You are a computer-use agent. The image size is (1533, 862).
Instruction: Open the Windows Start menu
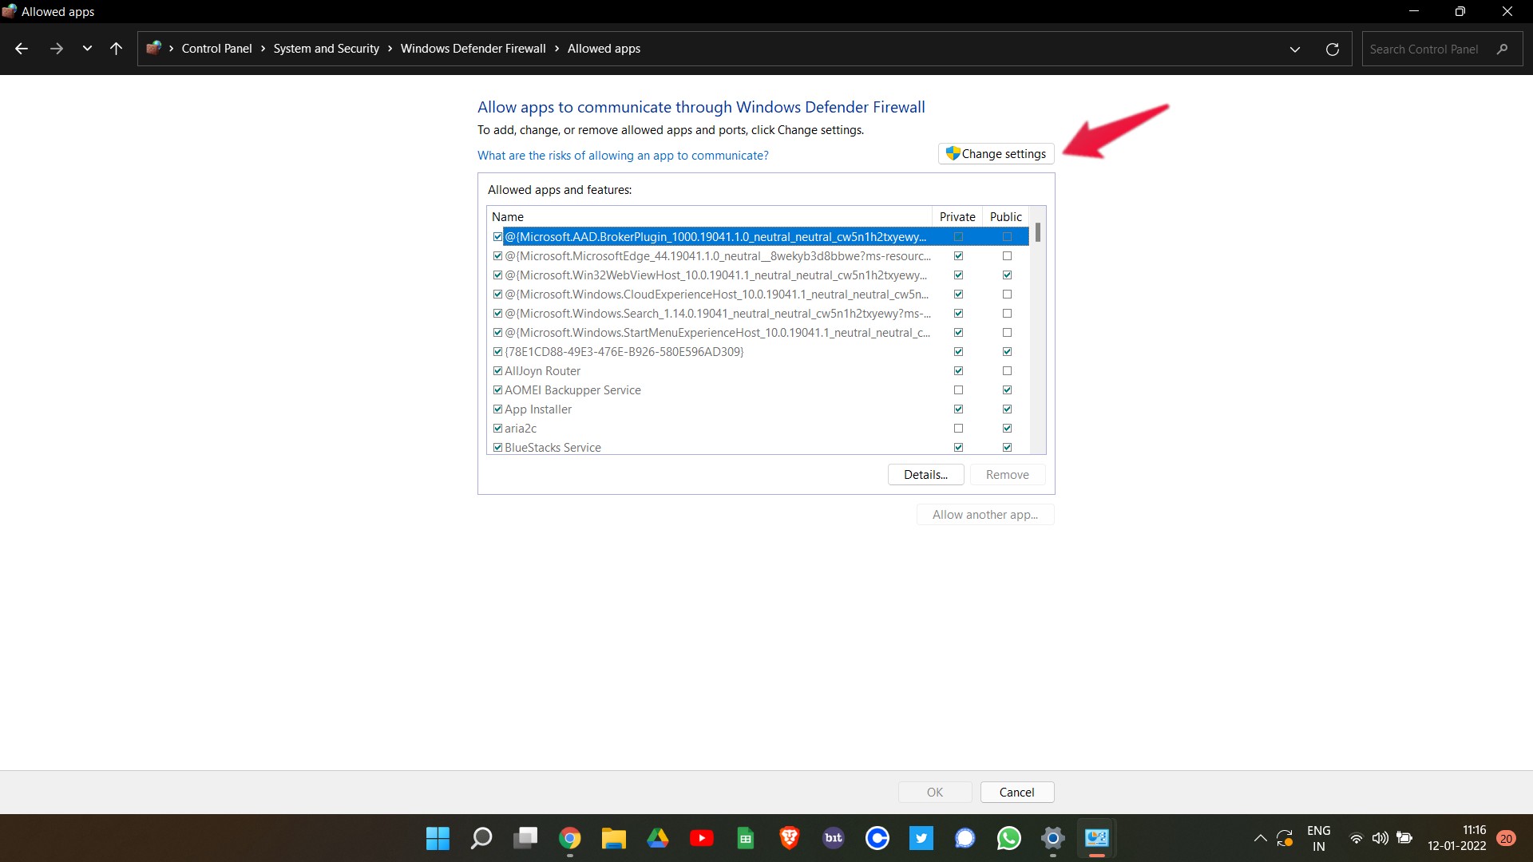coord(438,838)
